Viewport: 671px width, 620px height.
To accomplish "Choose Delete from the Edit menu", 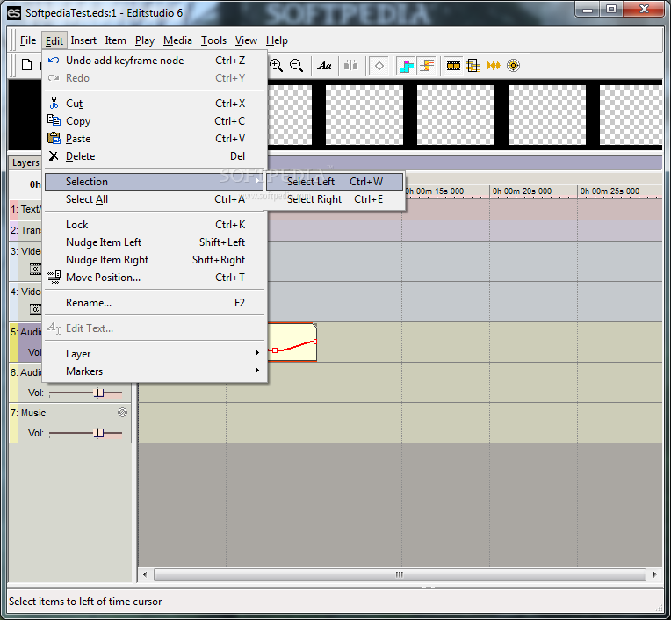I will (155, 156).
